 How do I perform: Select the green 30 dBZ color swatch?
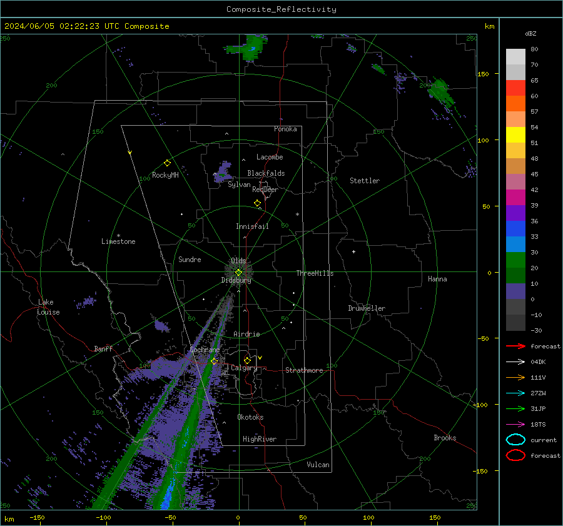[515, 260]
